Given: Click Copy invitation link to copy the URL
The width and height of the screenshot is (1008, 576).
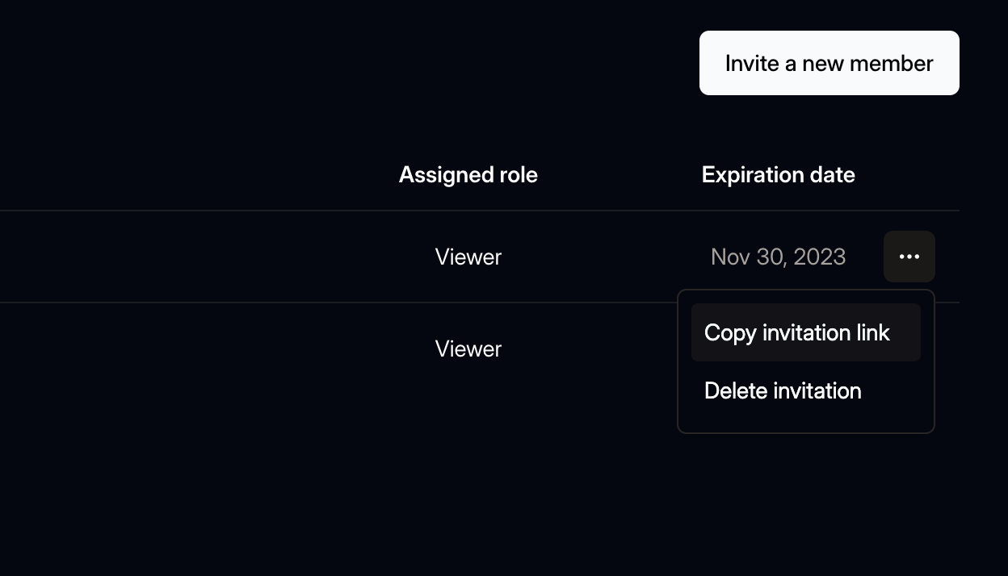Looking at the screenshot, I should (x=796, y=332).
